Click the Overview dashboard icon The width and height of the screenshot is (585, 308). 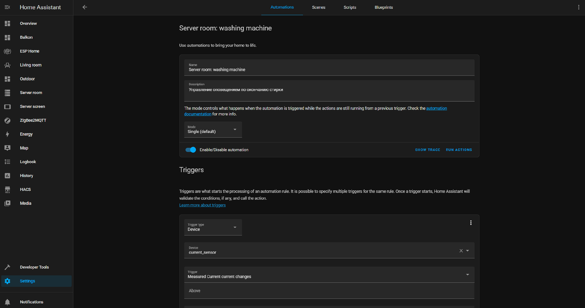pos(7,23)
